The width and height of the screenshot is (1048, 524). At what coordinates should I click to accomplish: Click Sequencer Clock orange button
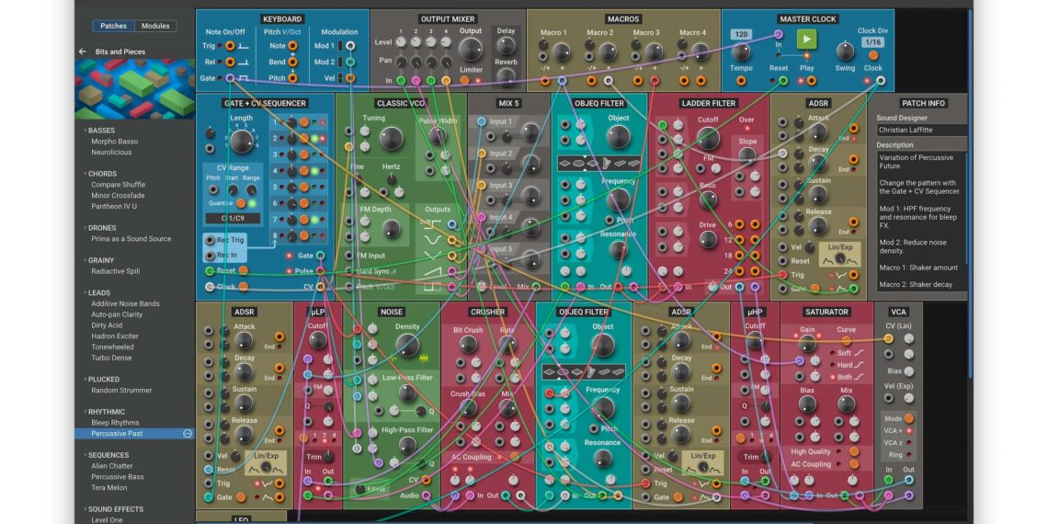pos(244,287)
